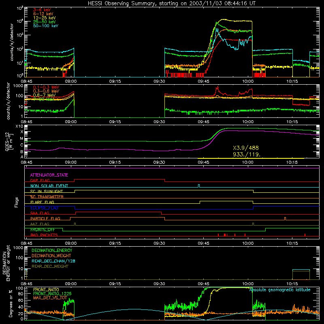Select the FRONTS_OFF flag label
Image resolution: width=324 pixels, height=324 pixels.
pos(43,230)
